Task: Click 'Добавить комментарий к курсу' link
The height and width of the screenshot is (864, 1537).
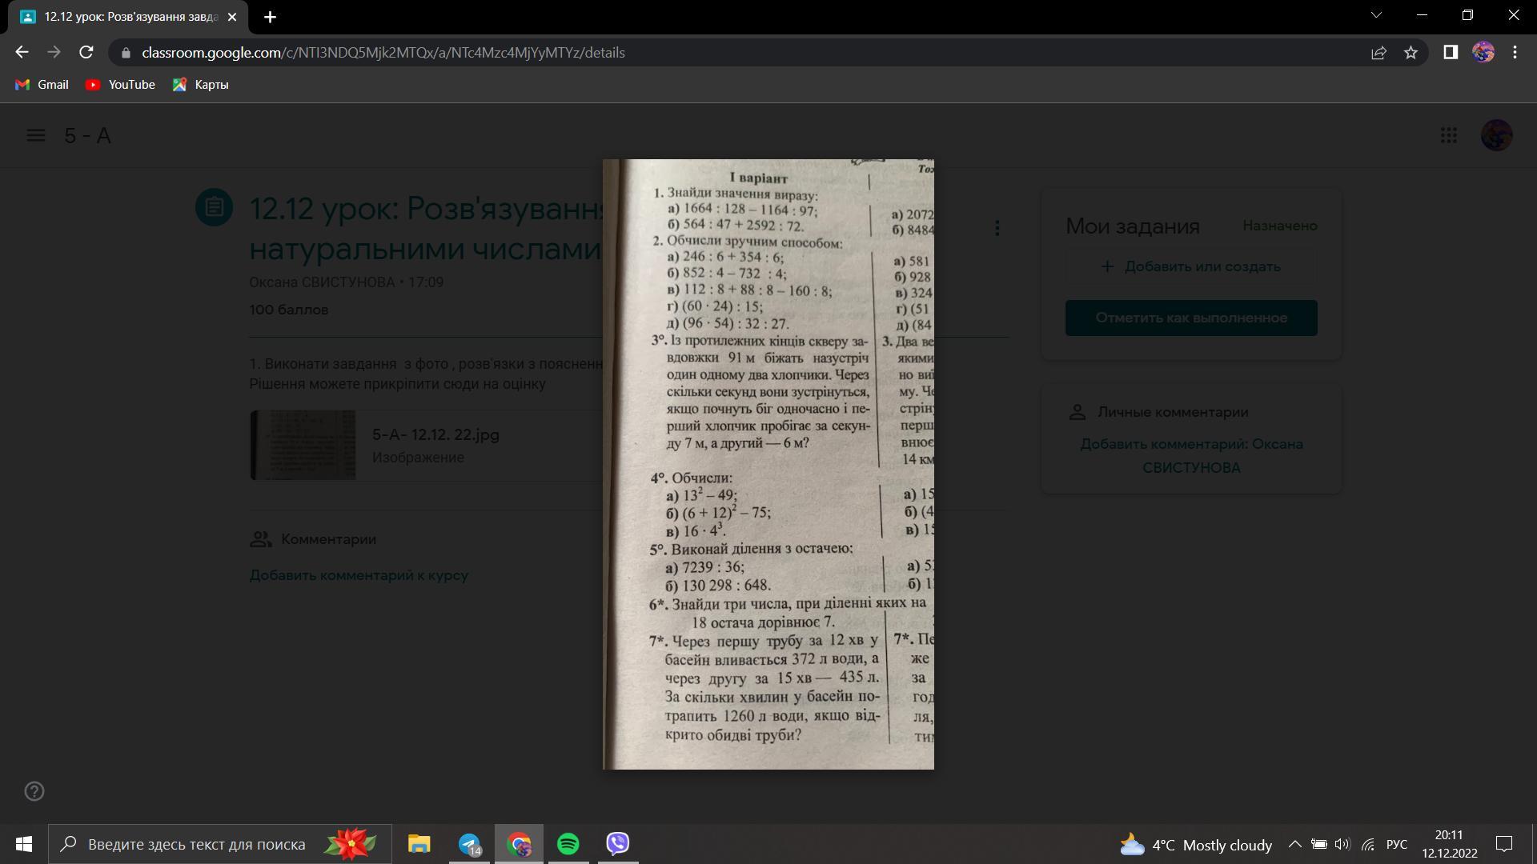Action: (358, 575)
